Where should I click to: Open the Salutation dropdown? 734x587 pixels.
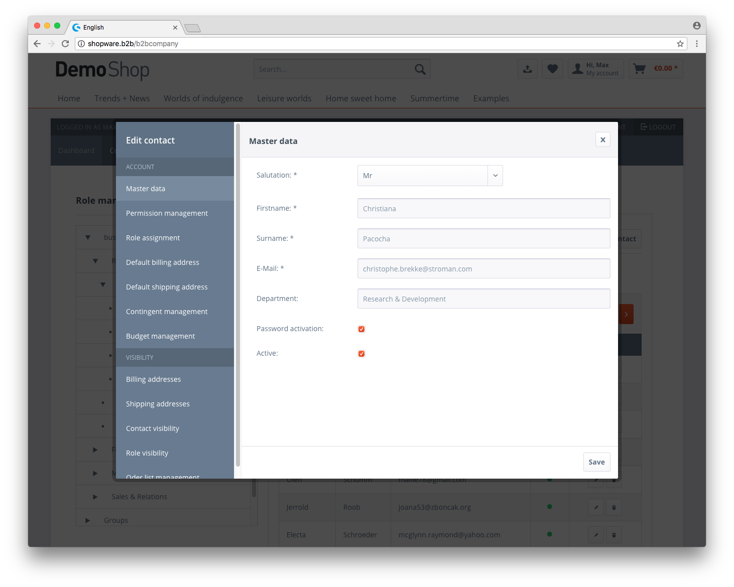(x=430, y=176)
